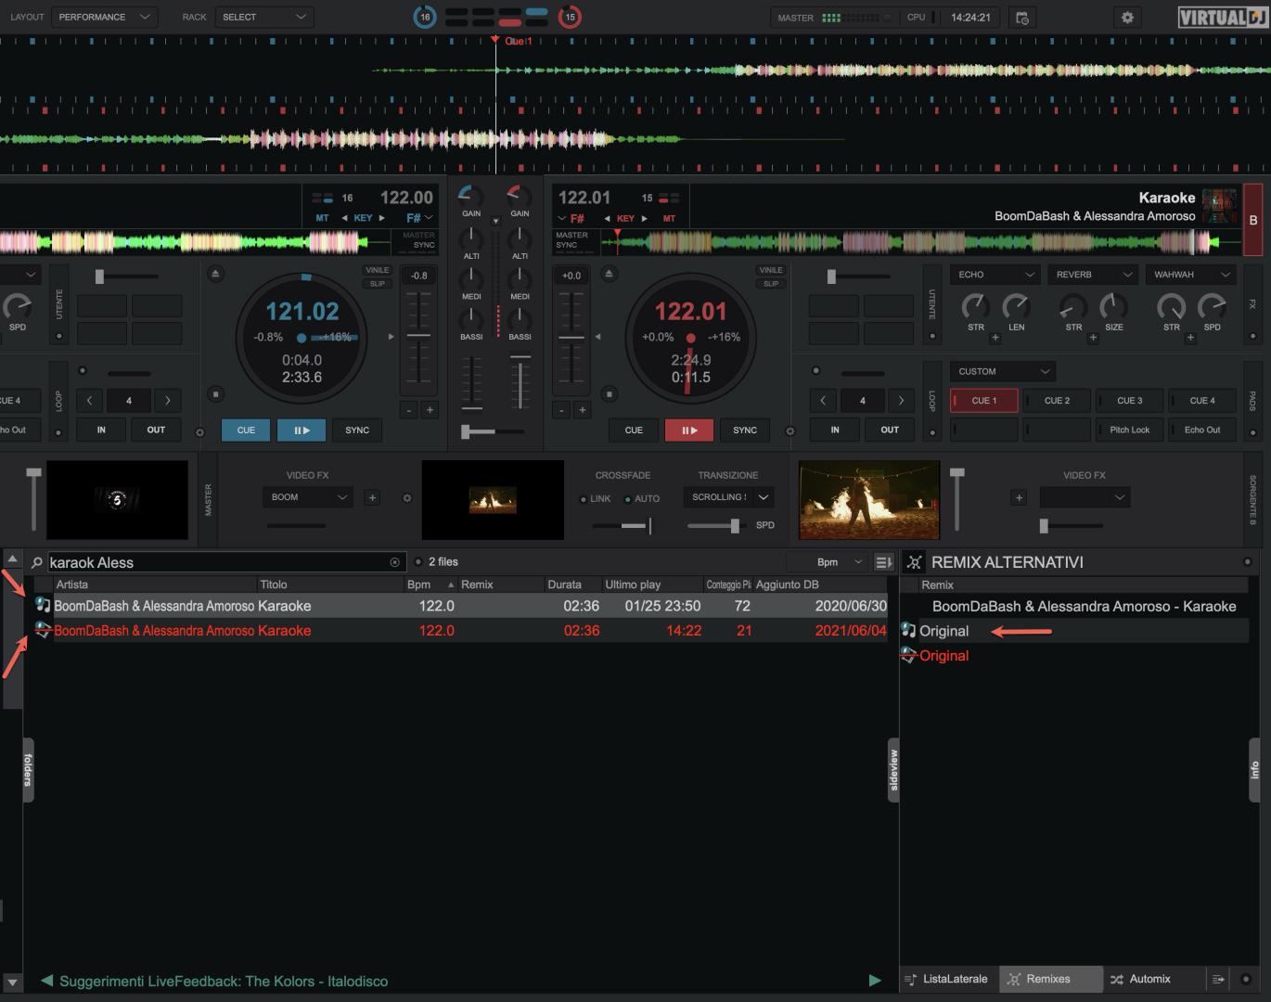1271x1002 pixels.
Task: Open the SCROLLING transition dropdown
Action: pos(728,497)
